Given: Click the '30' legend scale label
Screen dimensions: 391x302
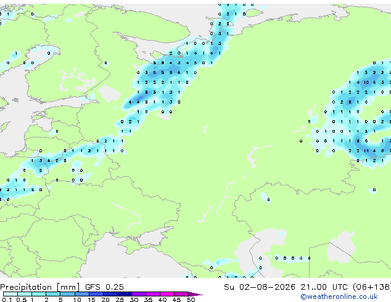Looking at the screenshot, I should click(134, 300).
